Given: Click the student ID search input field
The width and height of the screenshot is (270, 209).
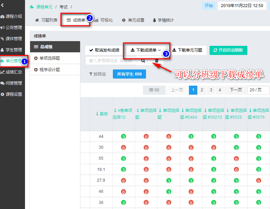Looking at the screenshot, I should pos(110,61).
